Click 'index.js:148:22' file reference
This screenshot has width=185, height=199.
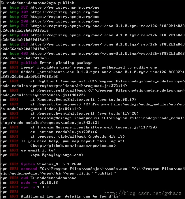[67, 95]
